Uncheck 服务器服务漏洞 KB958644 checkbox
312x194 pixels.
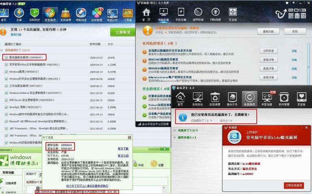(6, 58)
